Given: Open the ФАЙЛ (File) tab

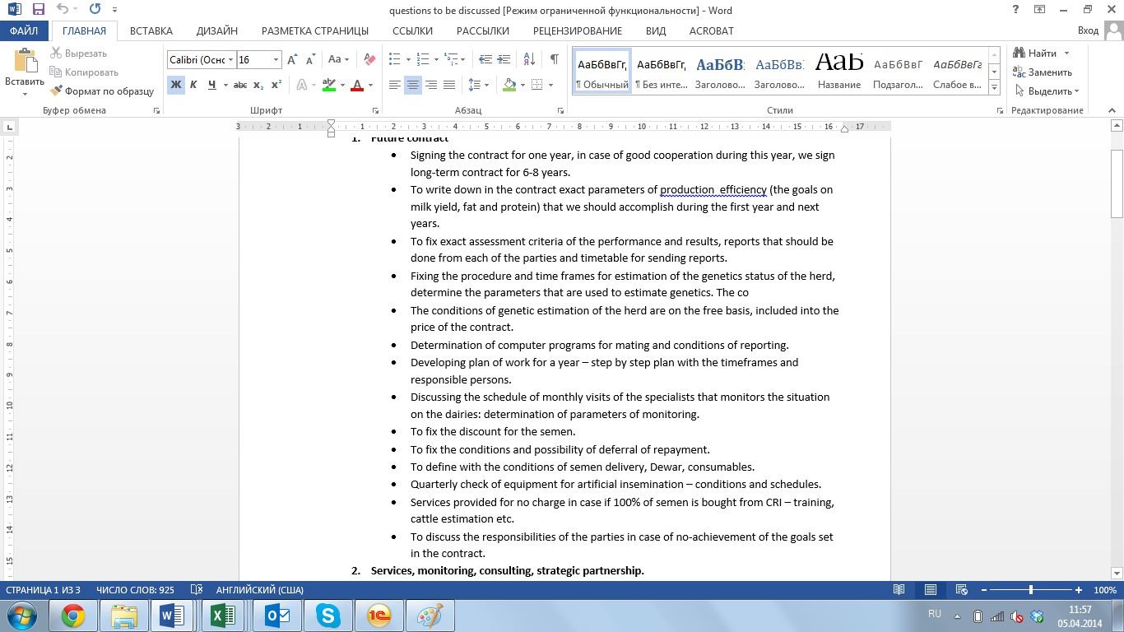Looking at the screenshot, I should [x=25, y=31].
